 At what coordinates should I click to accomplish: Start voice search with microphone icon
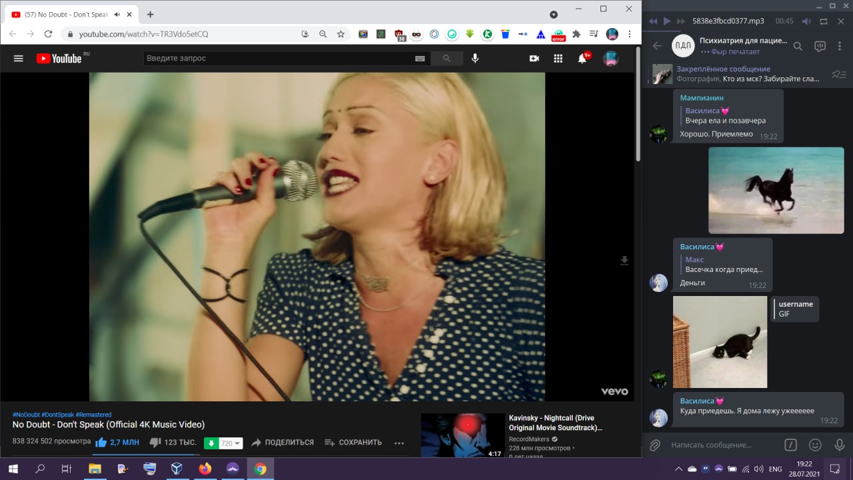point(475,59)
